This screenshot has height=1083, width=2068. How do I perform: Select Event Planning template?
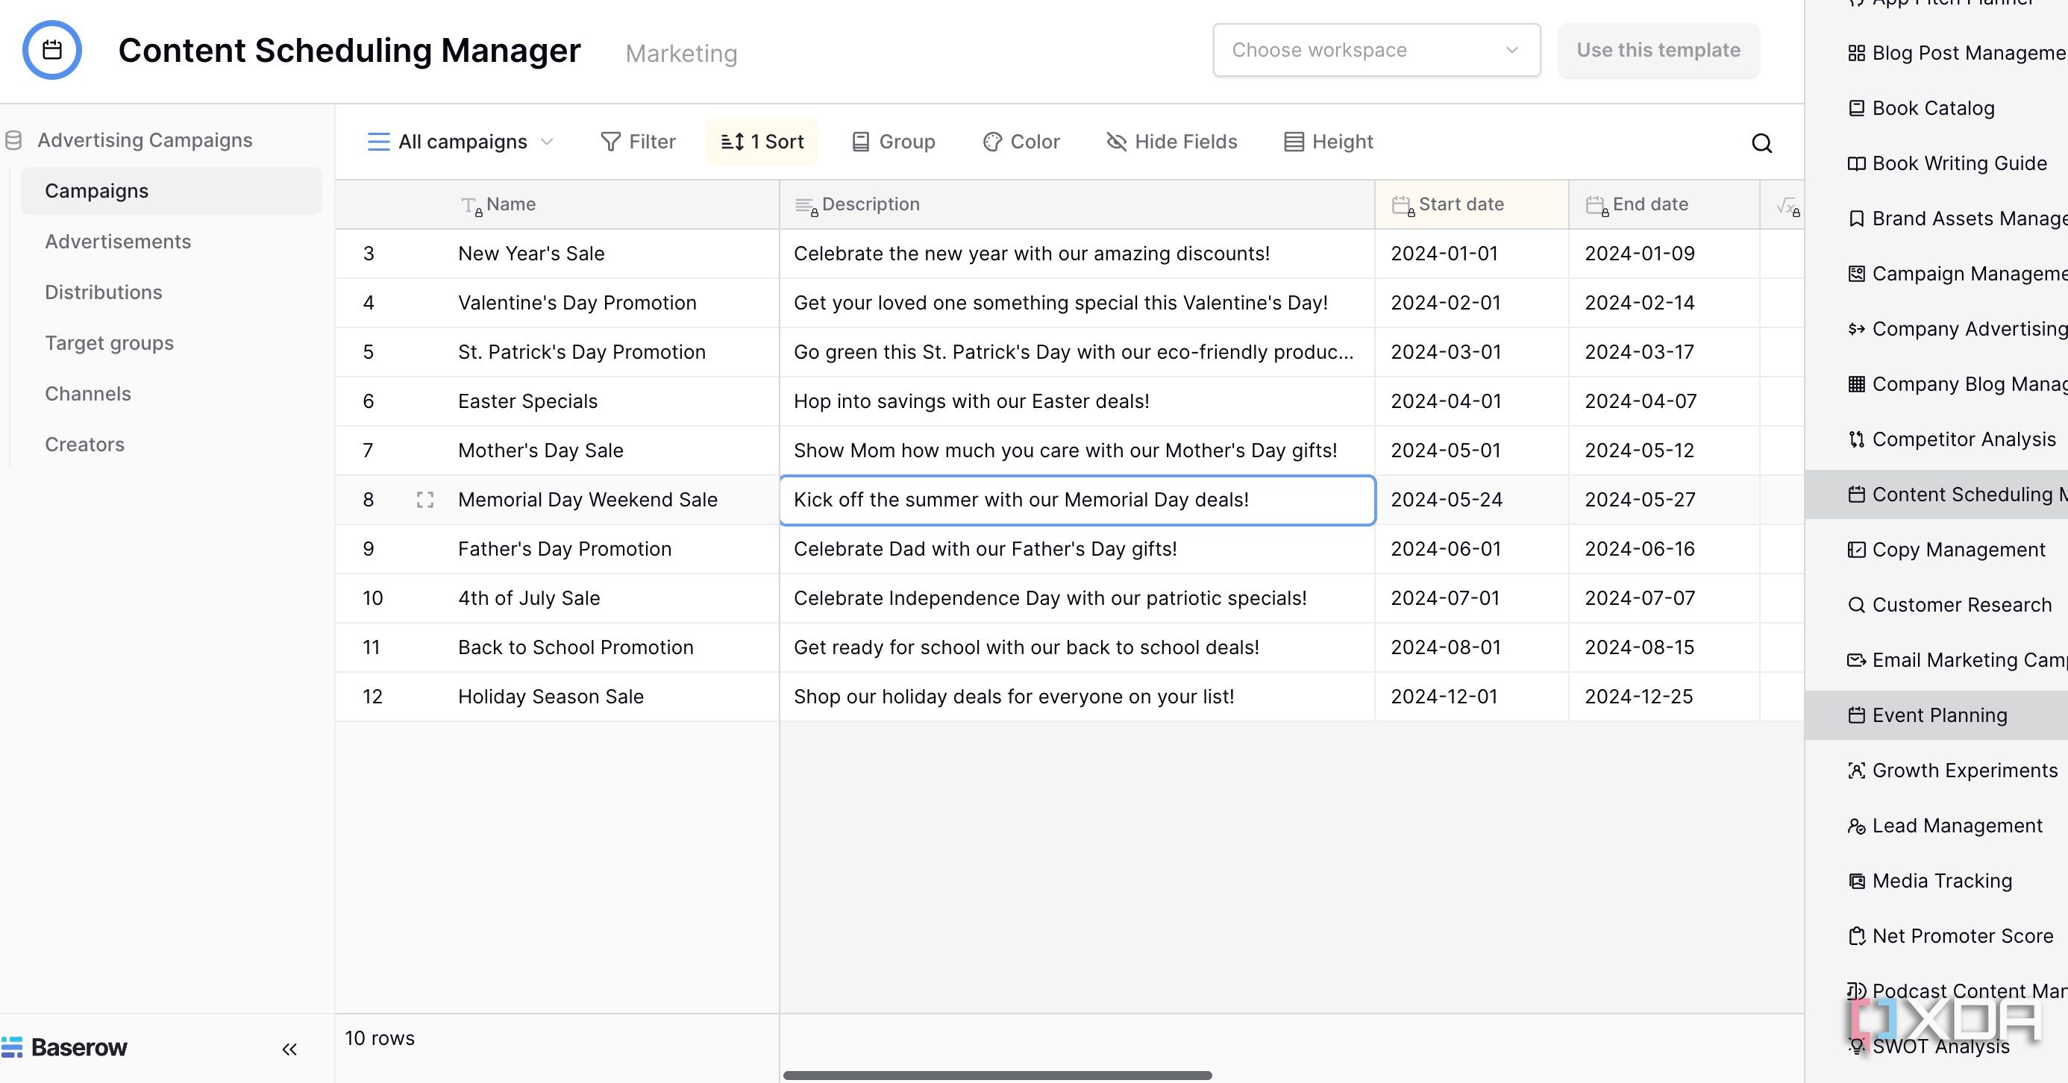[x=1937, y=715]
